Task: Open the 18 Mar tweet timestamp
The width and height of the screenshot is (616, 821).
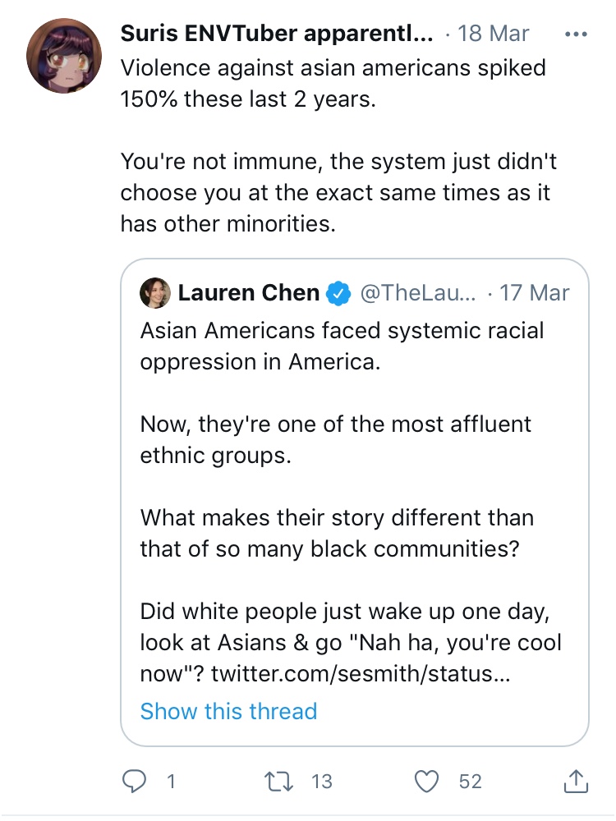Action: [x=493, y=34]
